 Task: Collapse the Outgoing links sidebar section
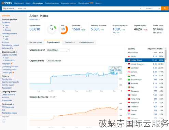pos(9,92)
